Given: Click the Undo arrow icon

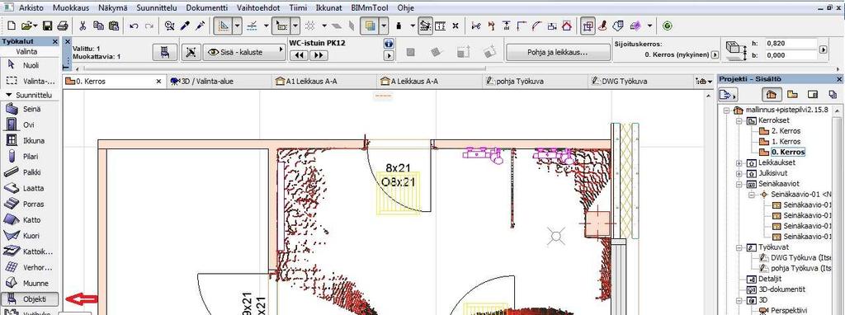Looking at the screenshot, I should (x=134, y=26).
